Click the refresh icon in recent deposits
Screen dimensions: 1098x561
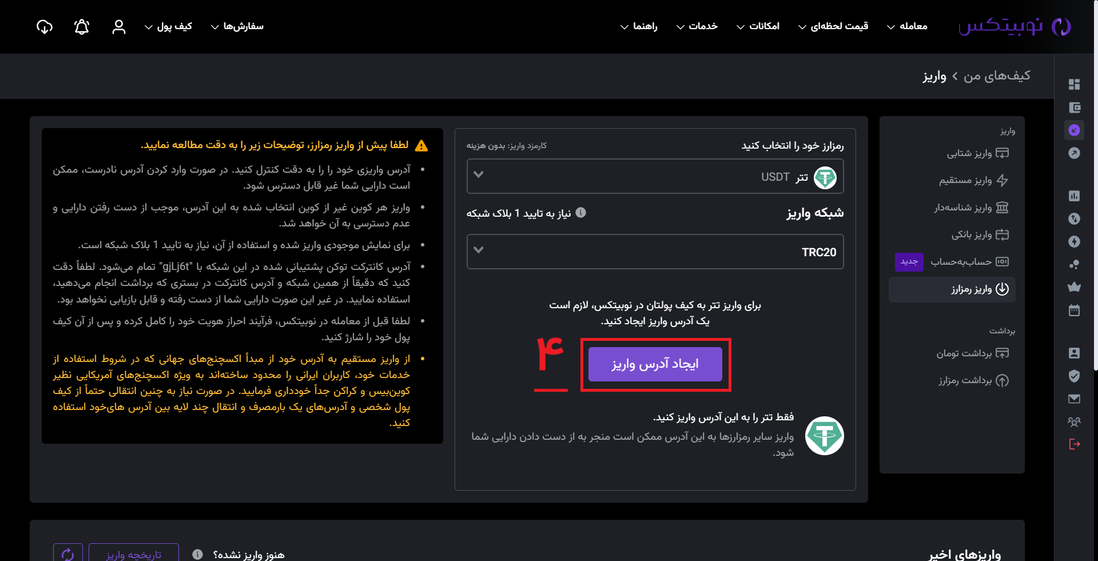67,554
